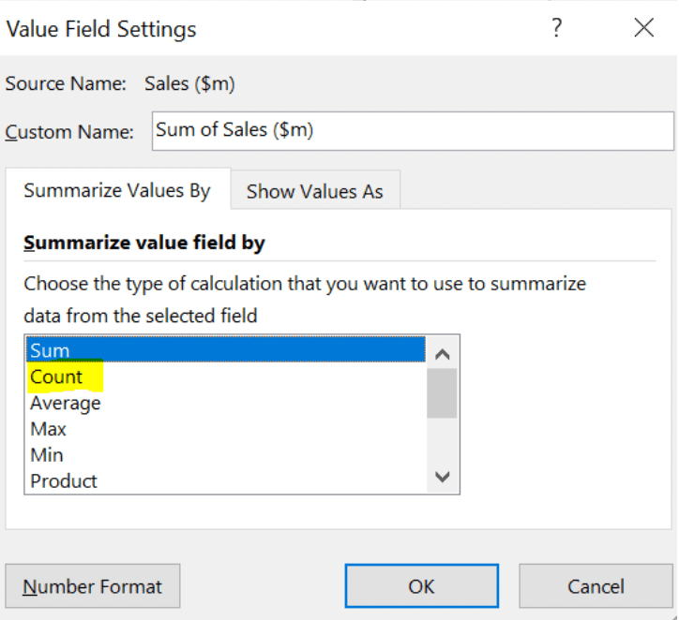This screenshot has width=679, height=620.
Task: Click the list's scroll up arrow
Action: (443, 354)
